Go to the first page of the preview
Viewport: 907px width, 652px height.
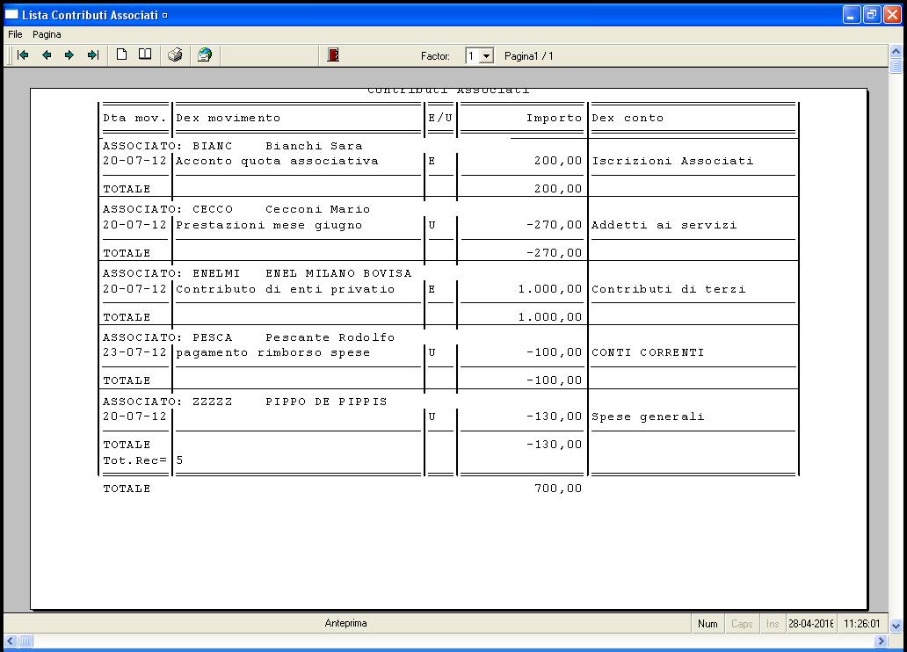coord(23,55)
